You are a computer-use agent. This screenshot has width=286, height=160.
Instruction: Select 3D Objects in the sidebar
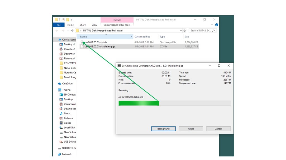pyautogui.click(x=70, y=94)
